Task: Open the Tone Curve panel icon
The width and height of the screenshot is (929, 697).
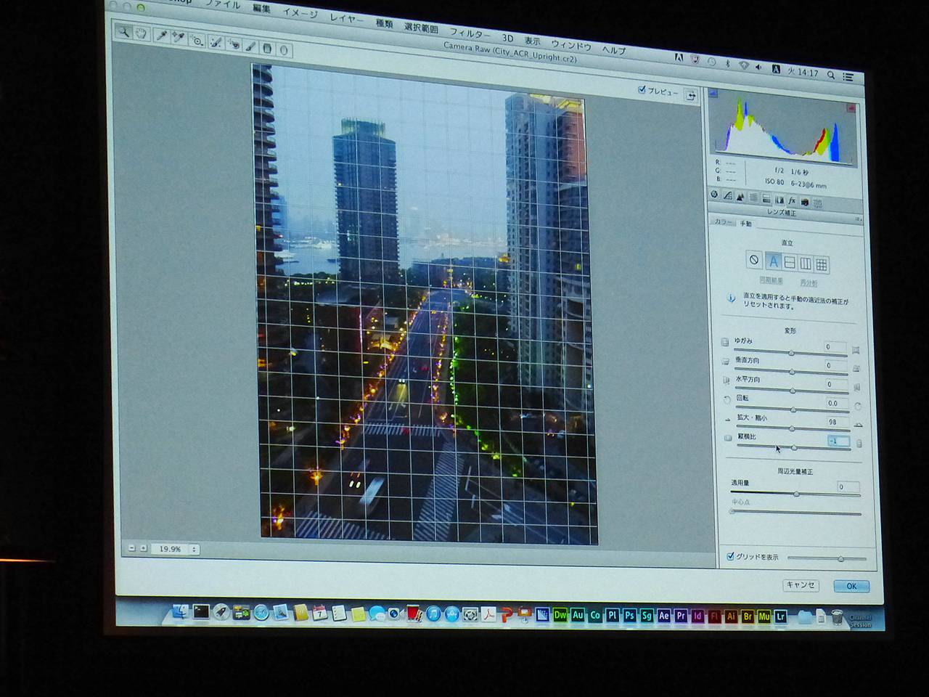Action: (x=727, y=196)
